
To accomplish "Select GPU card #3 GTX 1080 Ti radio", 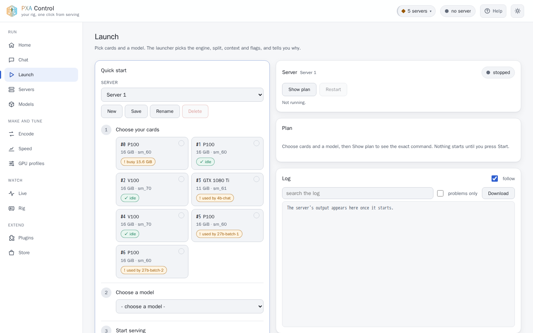I will click(x=257, y=179).
